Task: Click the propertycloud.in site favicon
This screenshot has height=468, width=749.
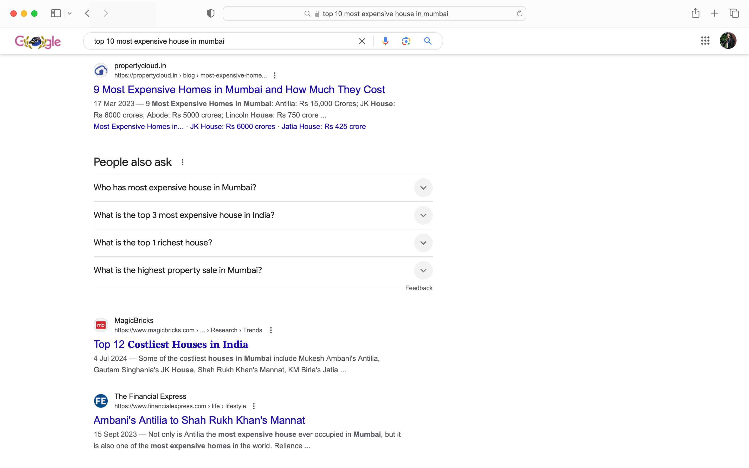Action: click(101, 70)
